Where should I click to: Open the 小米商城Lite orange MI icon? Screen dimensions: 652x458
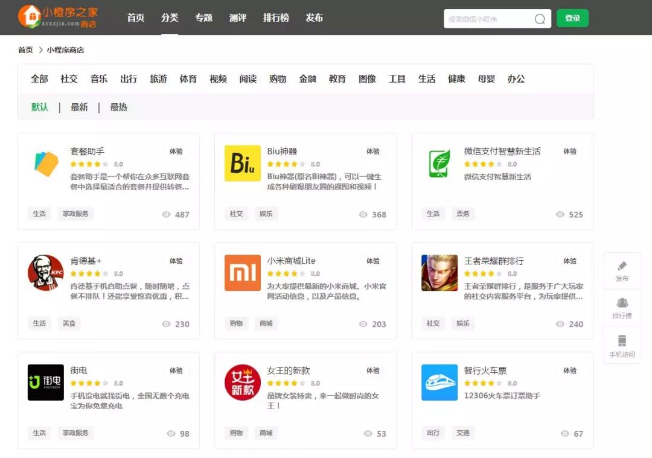243,273
